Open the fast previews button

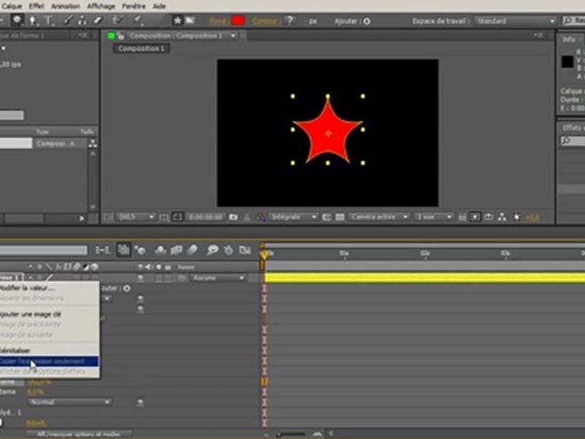click(475, 217)
